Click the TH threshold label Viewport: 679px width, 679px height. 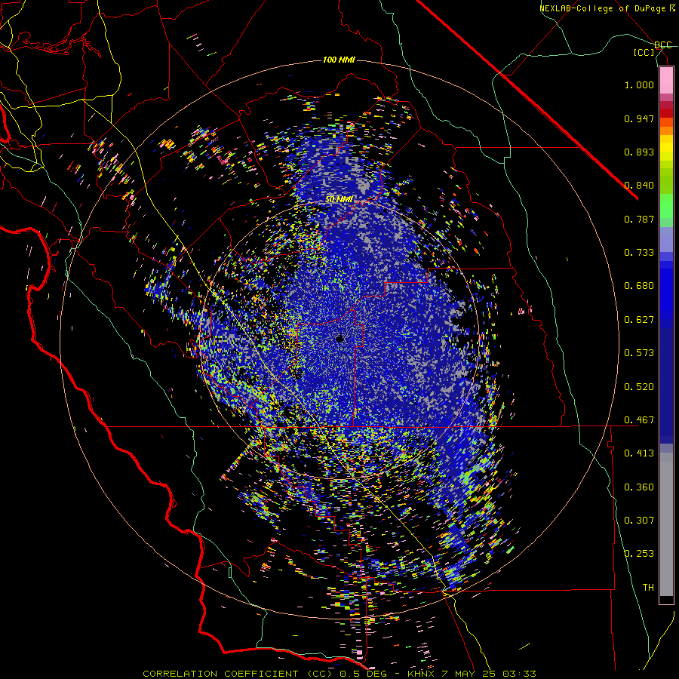[x=648, y=588]
